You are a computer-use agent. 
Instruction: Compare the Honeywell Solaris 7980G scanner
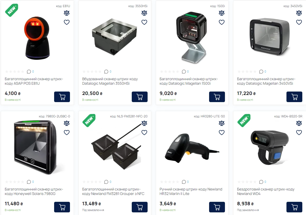pos(67,123)
